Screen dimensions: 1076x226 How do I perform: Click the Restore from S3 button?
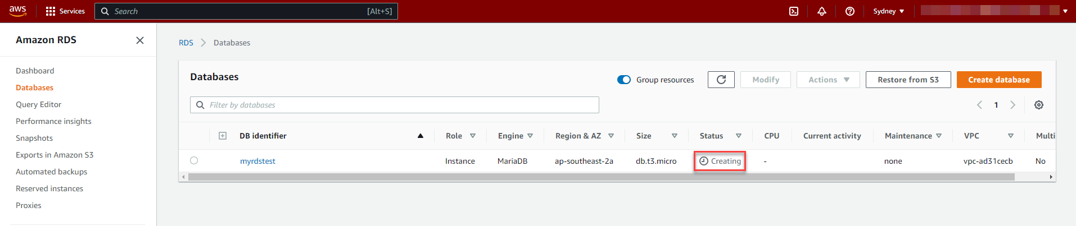[908, 80]
